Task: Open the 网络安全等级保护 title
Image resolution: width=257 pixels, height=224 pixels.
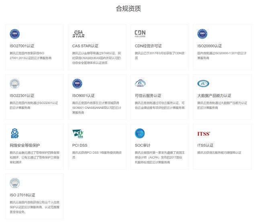Action: 25,145
